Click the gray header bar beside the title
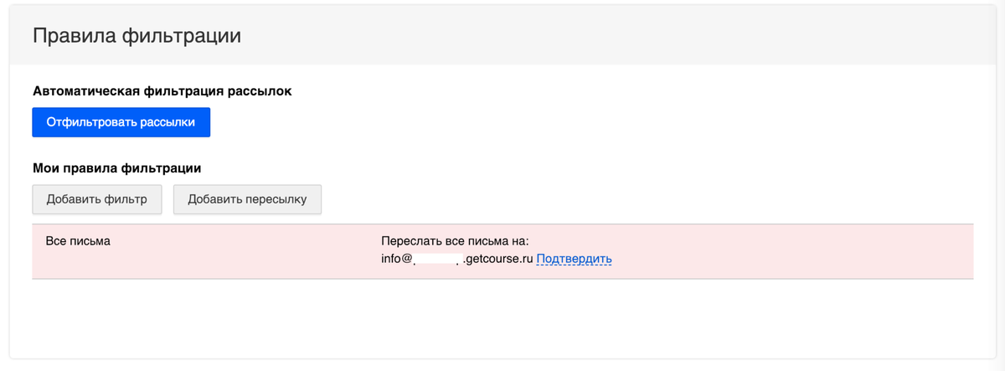This screenshot has height=371, width=1005. pyautogui.click(x=620, y=35)
